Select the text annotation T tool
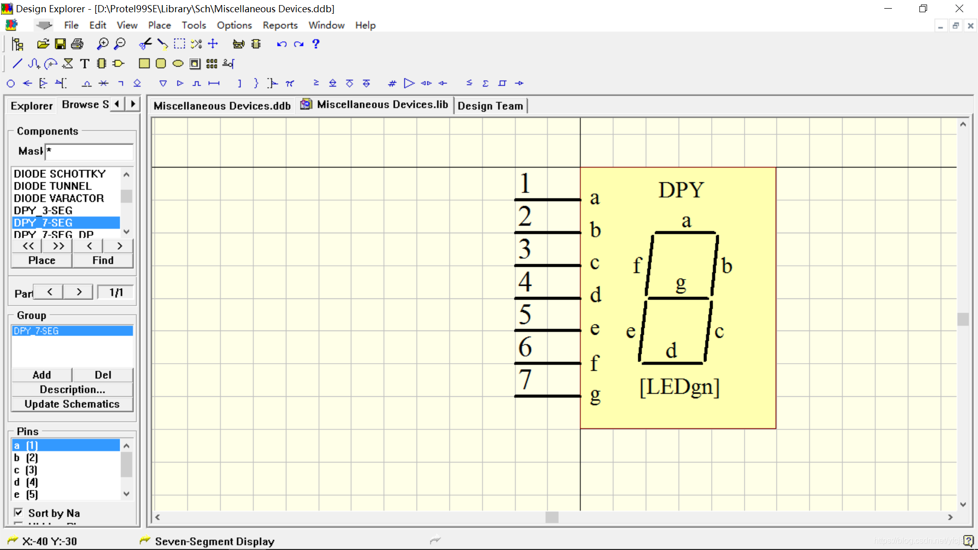 click(85, 63)
